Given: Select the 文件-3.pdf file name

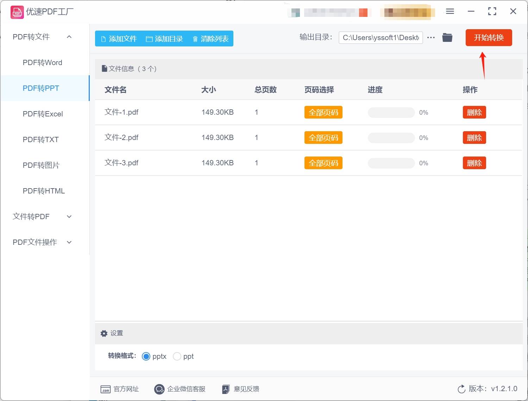Looking at the screenshot, I should point(121,163).
